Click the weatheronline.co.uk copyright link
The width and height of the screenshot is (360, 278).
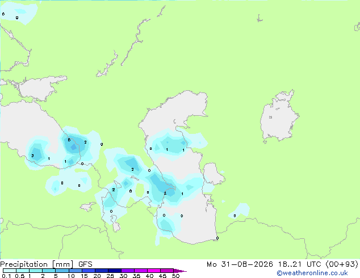(312, 273)
